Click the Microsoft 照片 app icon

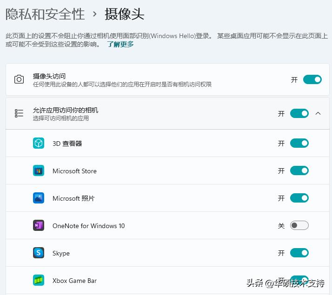[x=39, y=198]
